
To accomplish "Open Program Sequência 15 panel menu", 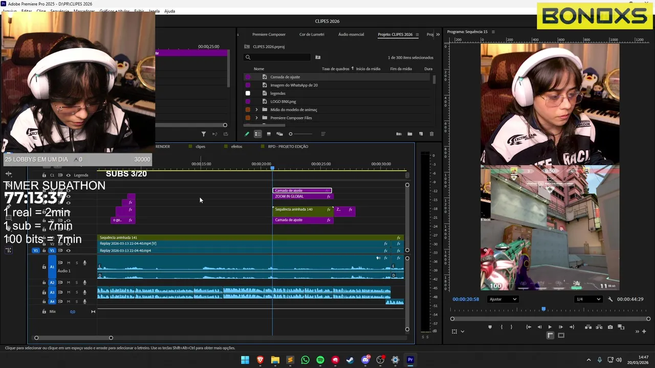I will [x=493, y=32].
